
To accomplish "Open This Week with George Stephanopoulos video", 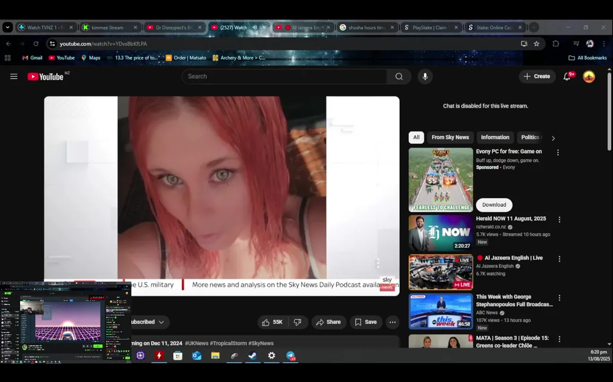I will tap(440, 311).
